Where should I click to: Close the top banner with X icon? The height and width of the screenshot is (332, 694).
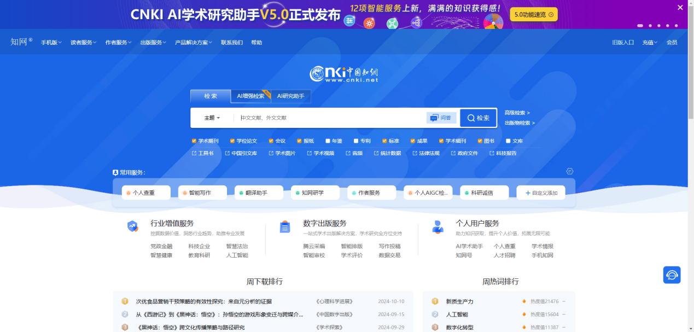point(680,8)
